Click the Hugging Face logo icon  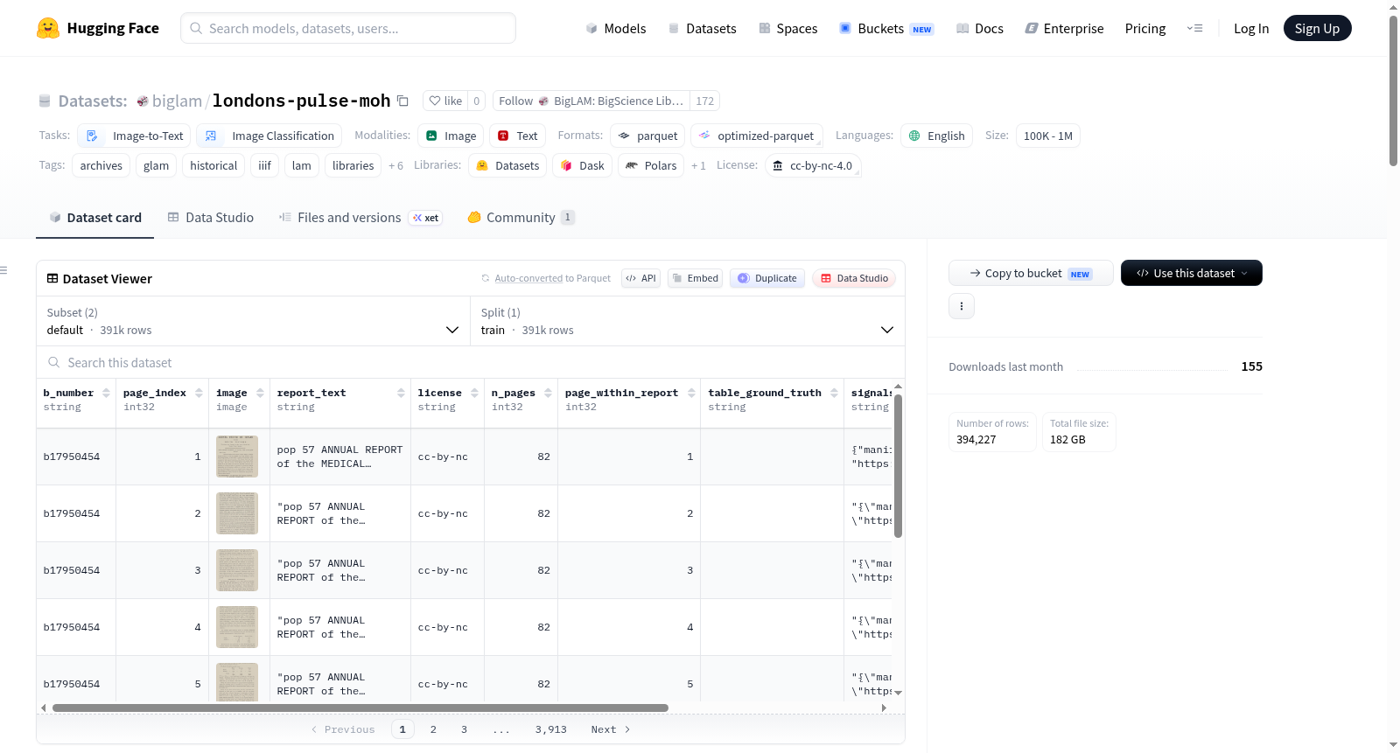48,28
